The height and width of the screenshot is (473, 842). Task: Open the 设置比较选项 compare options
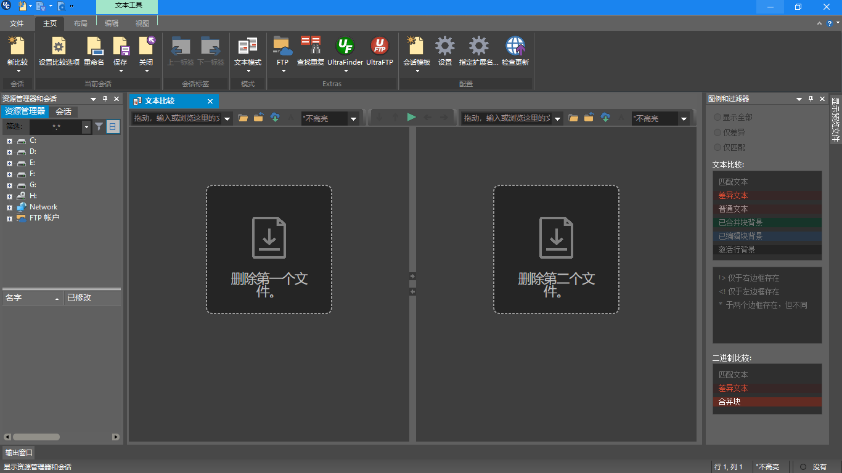(x=59, y=51)
